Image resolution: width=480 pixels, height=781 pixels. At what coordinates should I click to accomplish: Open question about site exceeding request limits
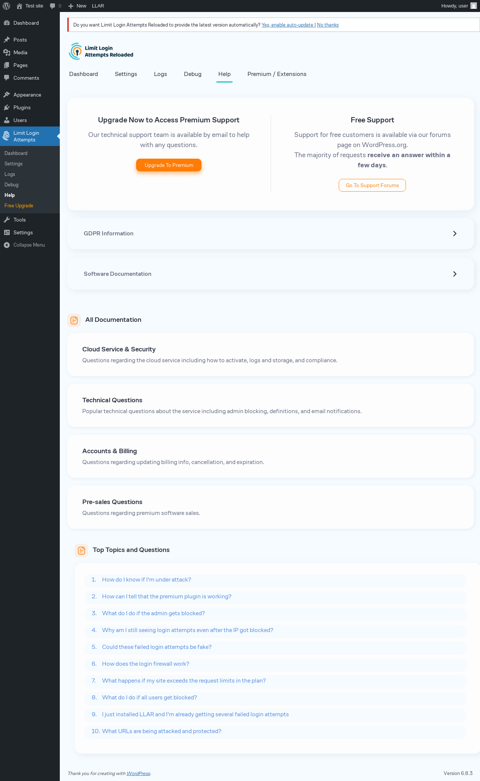(184, 681)
